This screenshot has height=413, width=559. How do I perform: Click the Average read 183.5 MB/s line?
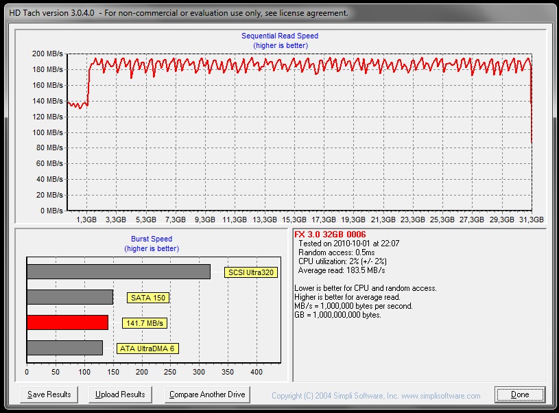pyautogui.click(x=340, y=270)
